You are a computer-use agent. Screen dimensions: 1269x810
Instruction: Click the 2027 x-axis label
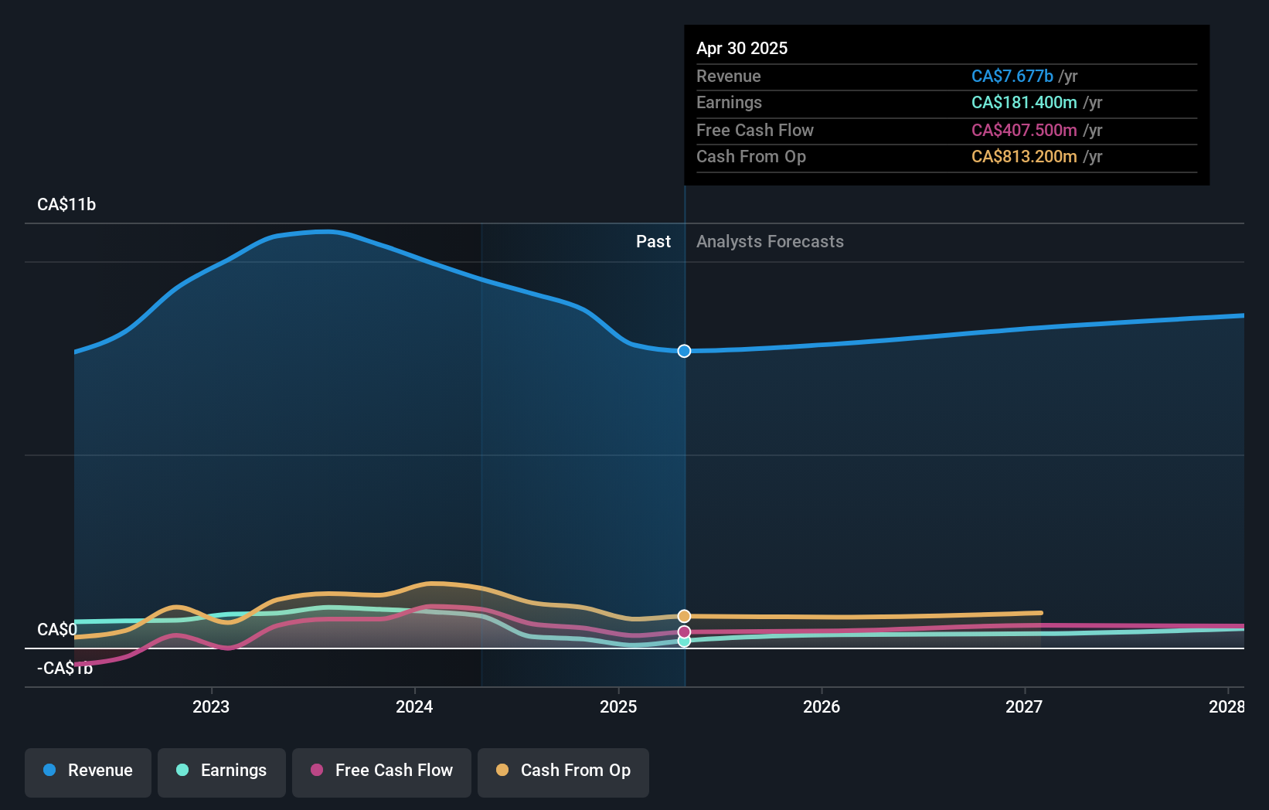pyautogui.click(x=1024, y=706)
